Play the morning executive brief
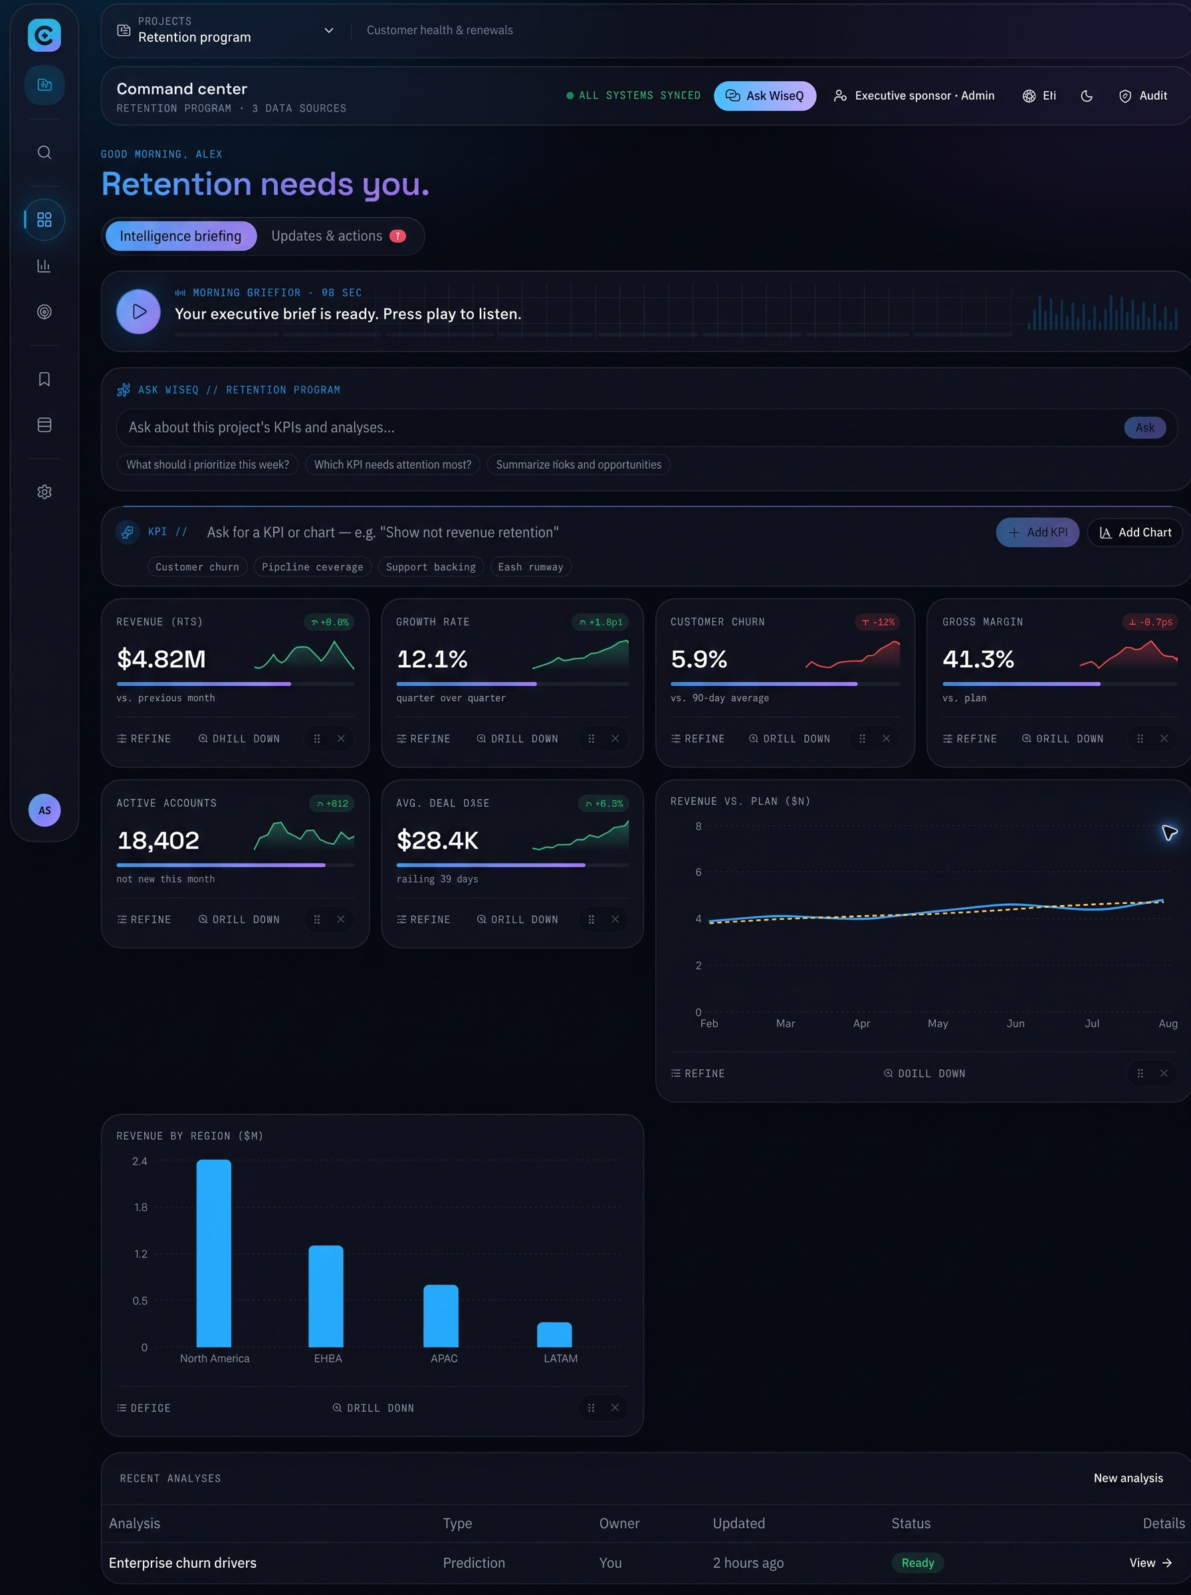This screenshot has width=1191, height=1595. [138, 312]
